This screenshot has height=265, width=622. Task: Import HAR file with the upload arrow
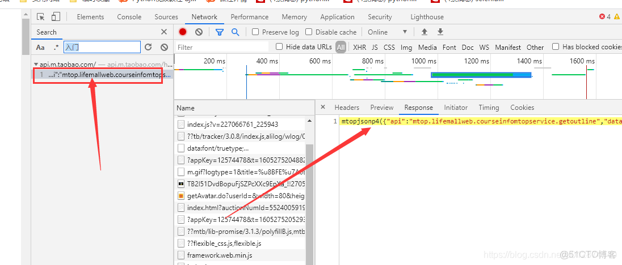pyautogui.click(x=425, y=32)
